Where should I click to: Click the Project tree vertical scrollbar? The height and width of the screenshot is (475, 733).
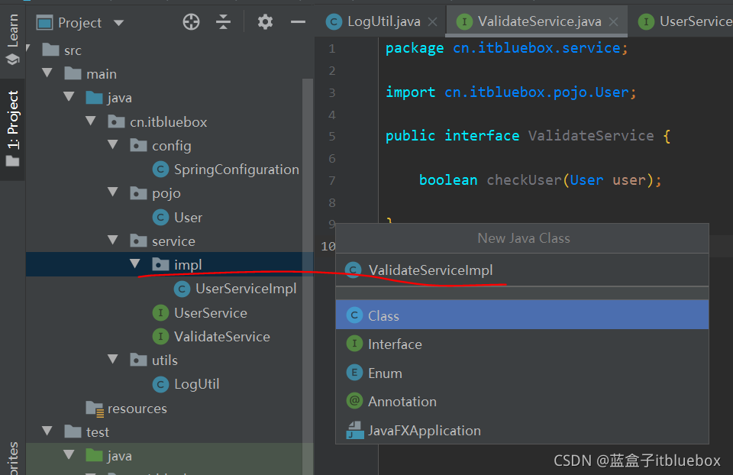[308, 276]
